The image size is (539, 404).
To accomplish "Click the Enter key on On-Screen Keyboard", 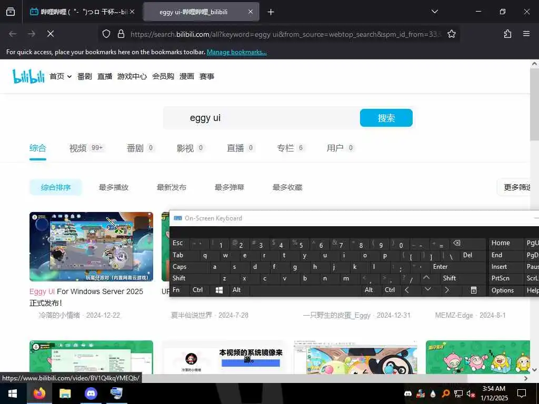I will coord(440,267).
